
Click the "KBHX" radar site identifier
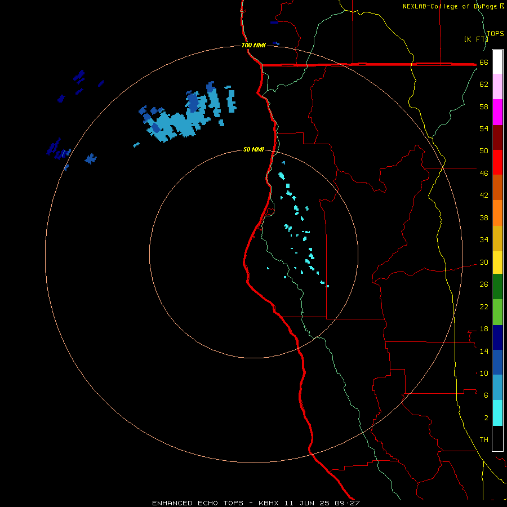click(269, 503)
